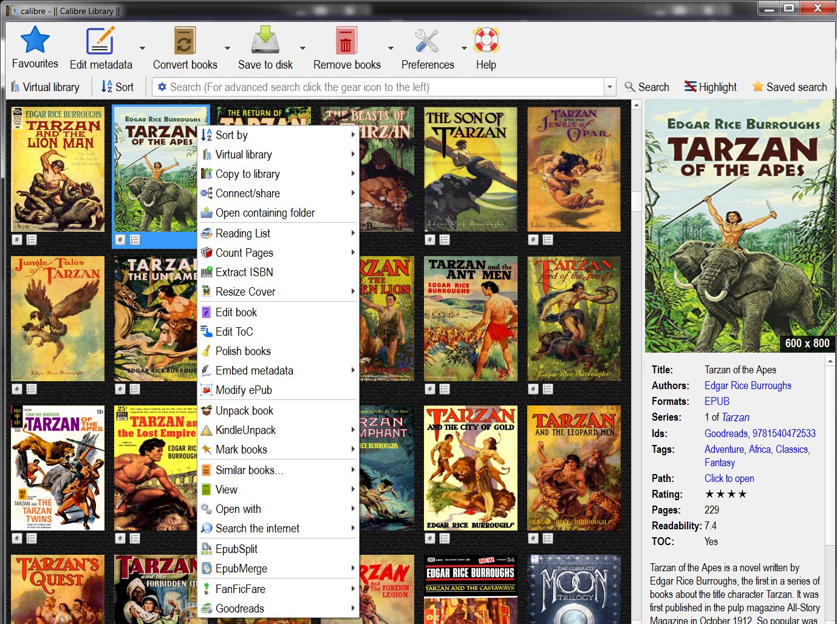The image size is (837, 624).
Task: Choose Search the internet menu entry
Action: click(x=278, y=529)
